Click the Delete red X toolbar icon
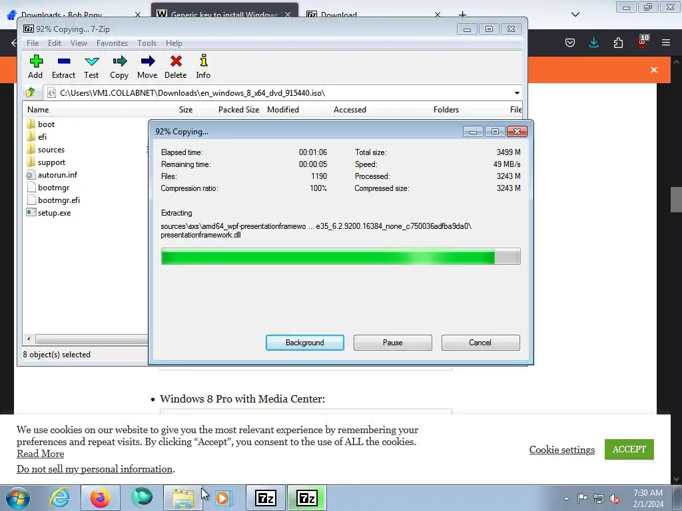 tap(176, 67)
